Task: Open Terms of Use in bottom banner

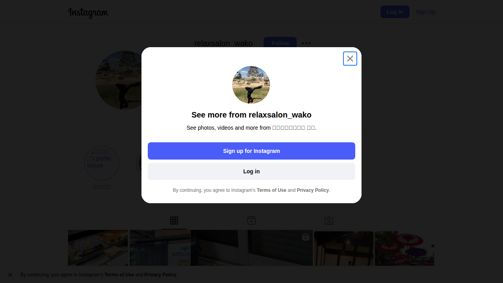Action: point(119,275)
